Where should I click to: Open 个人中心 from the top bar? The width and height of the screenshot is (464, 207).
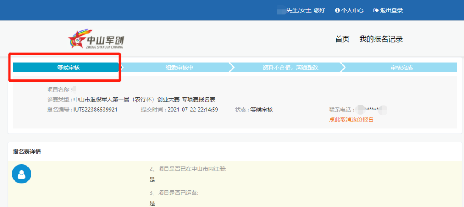pyautogui.click(x=352, y=10)
